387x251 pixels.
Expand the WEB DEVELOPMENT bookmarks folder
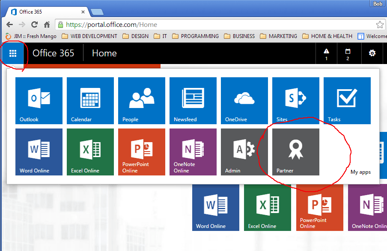click(91, 36)
